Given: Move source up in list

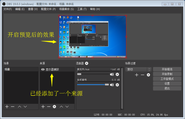Looking at the screenshot, I should click(x=61, y=107).
